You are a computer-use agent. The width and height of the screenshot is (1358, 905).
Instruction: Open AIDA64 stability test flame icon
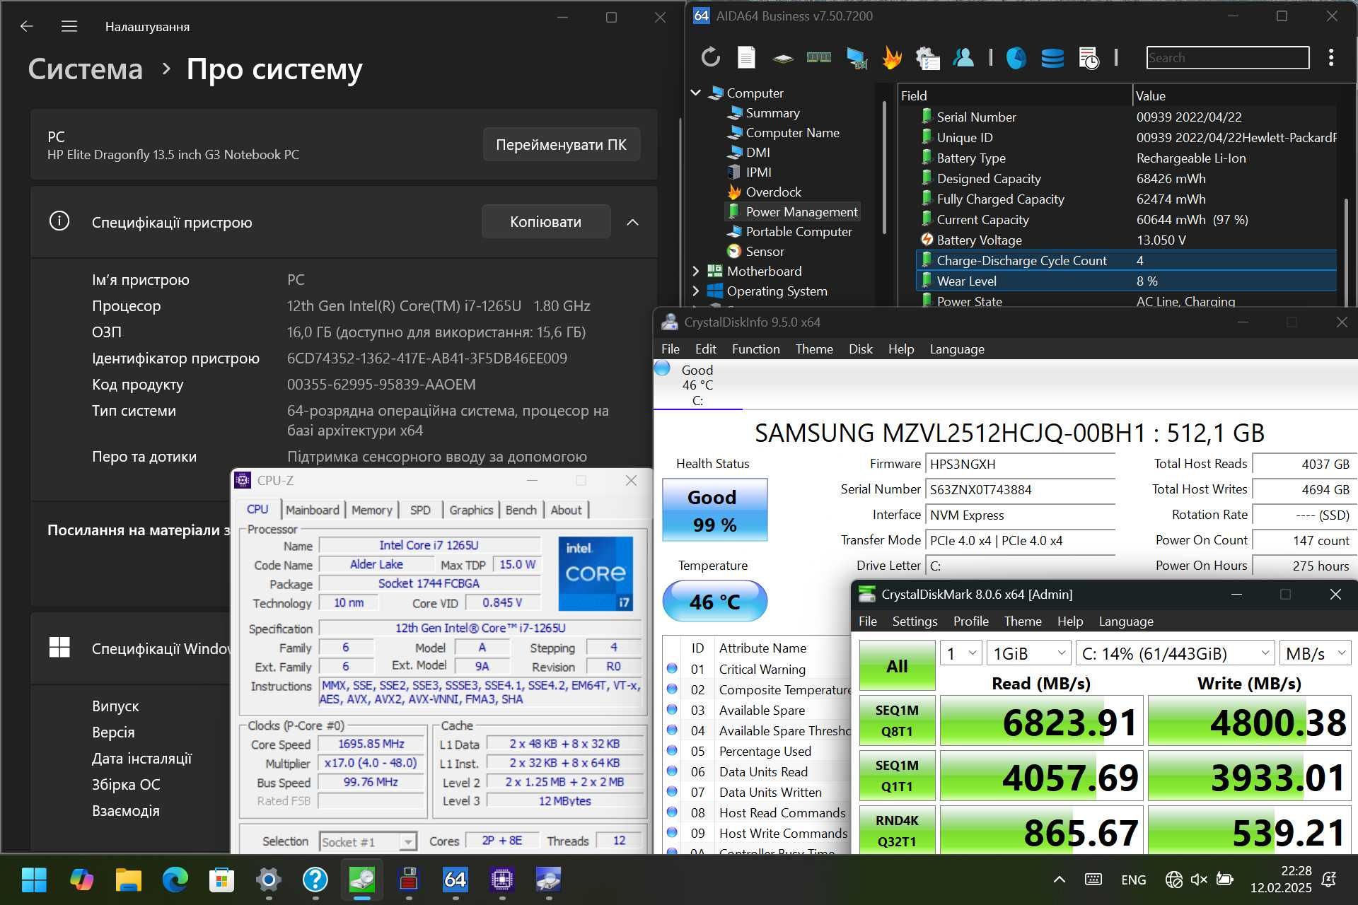tap(891, 57)
